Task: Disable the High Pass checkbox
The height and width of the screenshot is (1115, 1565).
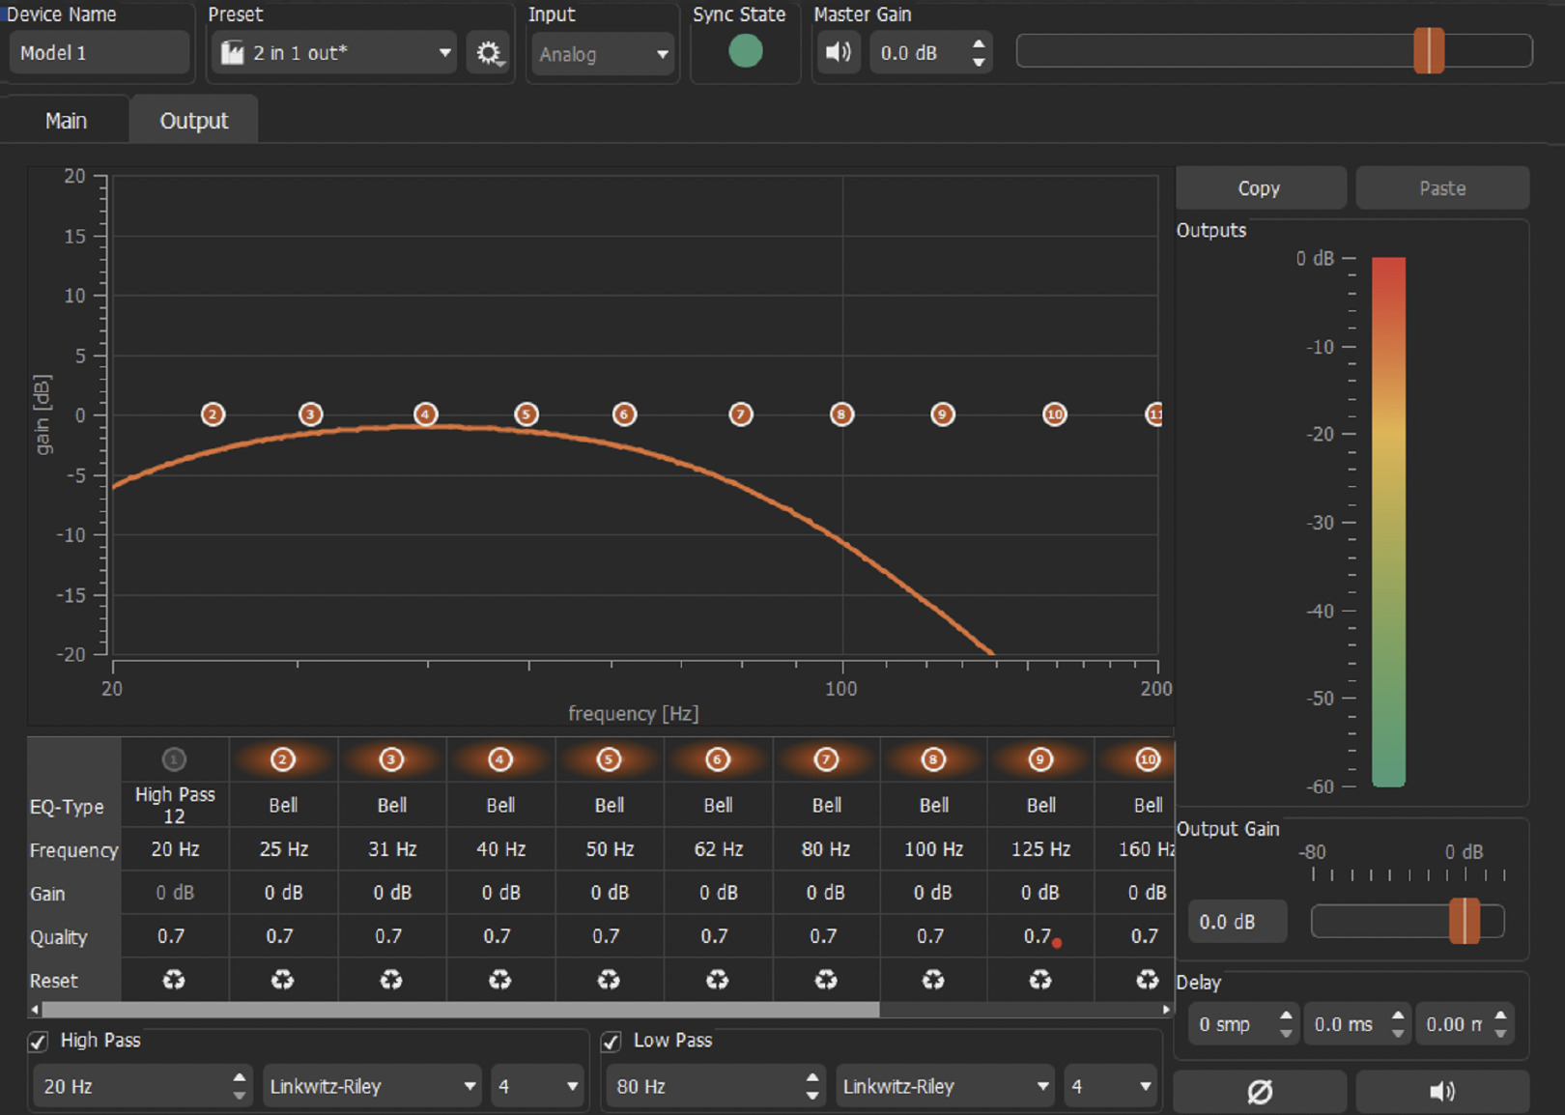Action: tap(39, 1042)
